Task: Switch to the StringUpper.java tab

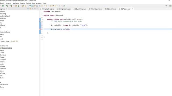Action: [x=95, y=9]
